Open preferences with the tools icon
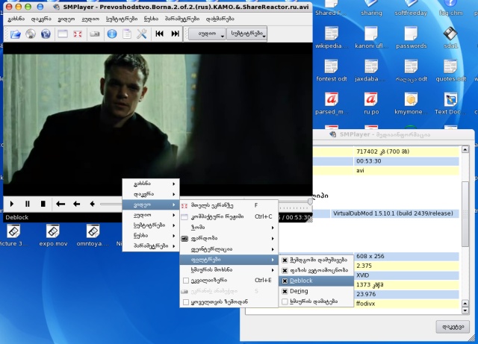Image resolution: width=478 pixels, height=344 pixels. (x=142, y=34)
